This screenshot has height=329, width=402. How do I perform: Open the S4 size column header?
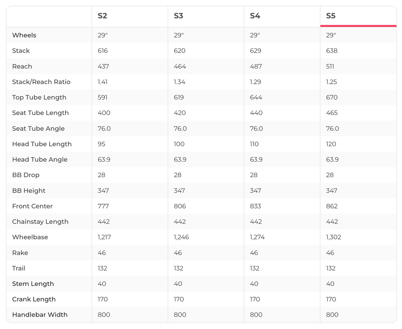pos(255,16)
